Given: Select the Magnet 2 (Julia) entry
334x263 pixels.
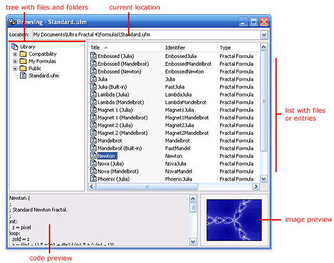Looking at the screenshot, I should pos(115,125).
